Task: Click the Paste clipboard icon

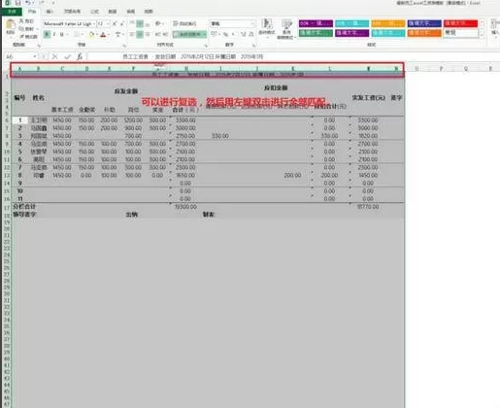Action: 11,25
